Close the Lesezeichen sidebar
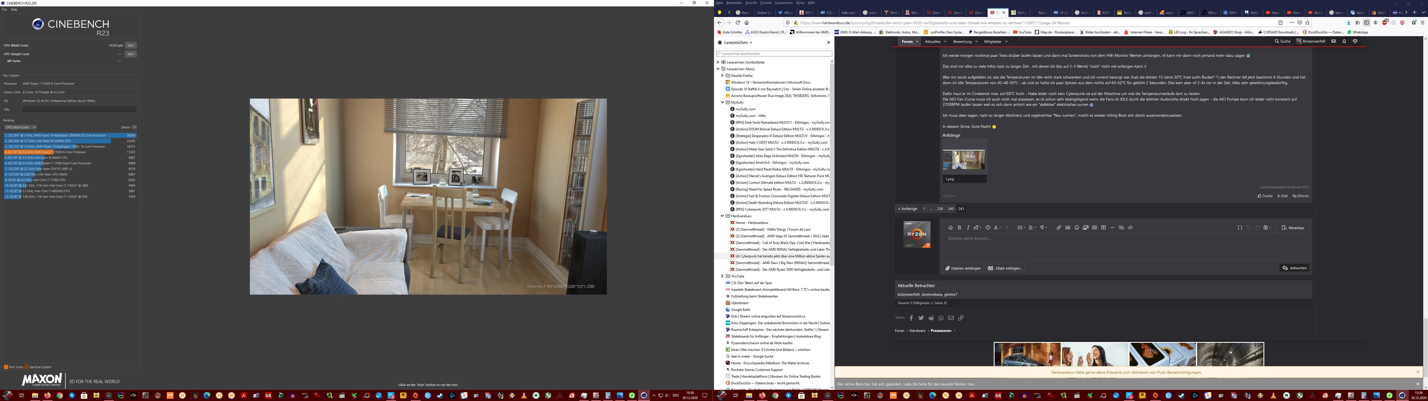1428x401 pixels. 829,42
